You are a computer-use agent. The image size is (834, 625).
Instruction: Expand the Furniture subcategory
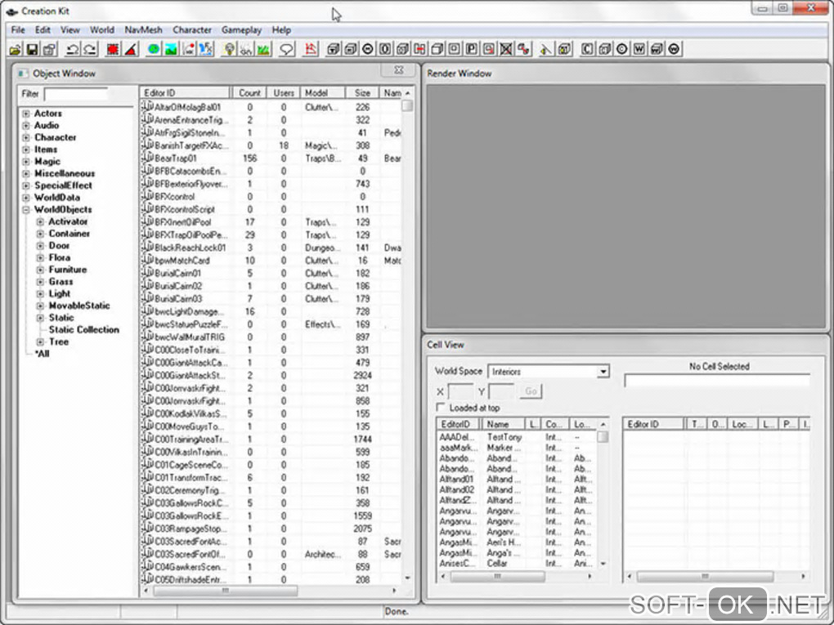(x=41, y=270)
